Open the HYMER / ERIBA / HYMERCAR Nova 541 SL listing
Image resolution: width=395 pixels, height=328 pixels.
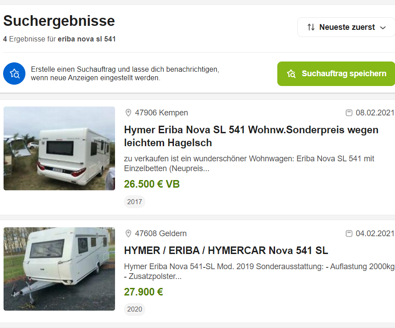[226, 250]
